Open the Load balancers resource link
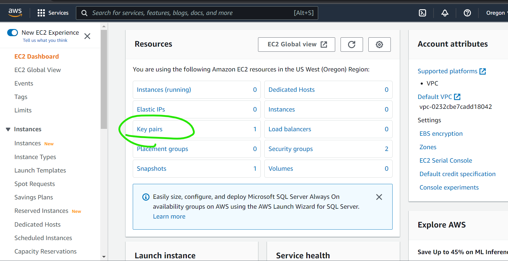 coord(290,129)
